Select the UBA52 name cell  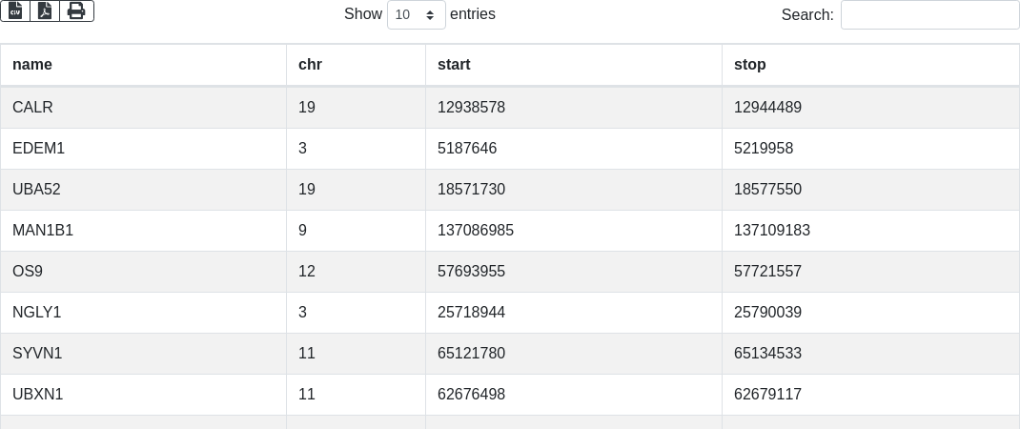click(x=36, y=190)
